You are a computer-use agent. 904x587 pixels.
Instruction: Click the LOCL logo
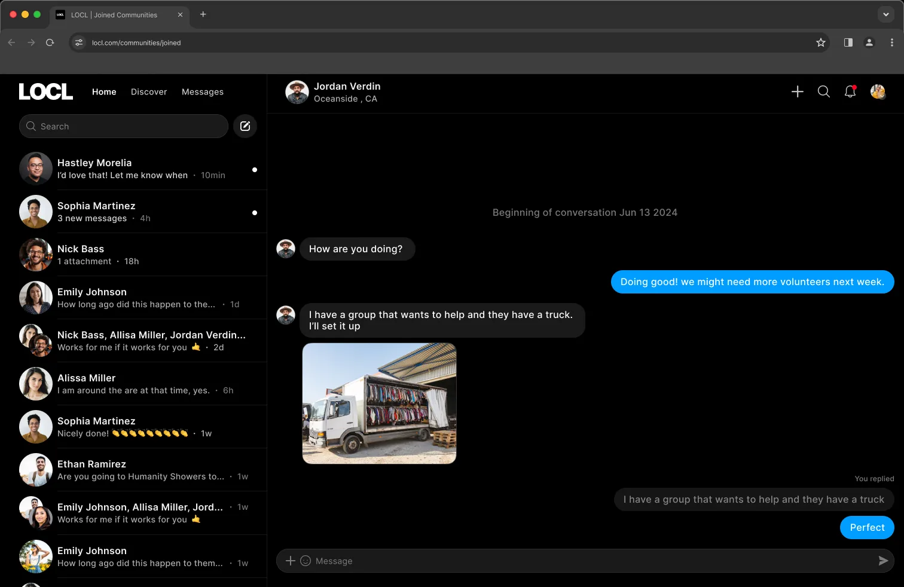(46, 91)
